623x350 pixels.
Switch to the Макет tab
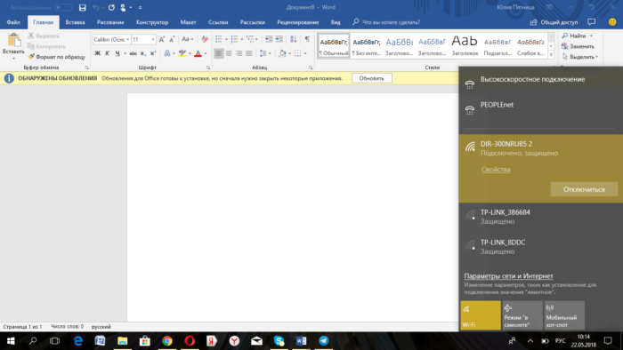[188, 22]
